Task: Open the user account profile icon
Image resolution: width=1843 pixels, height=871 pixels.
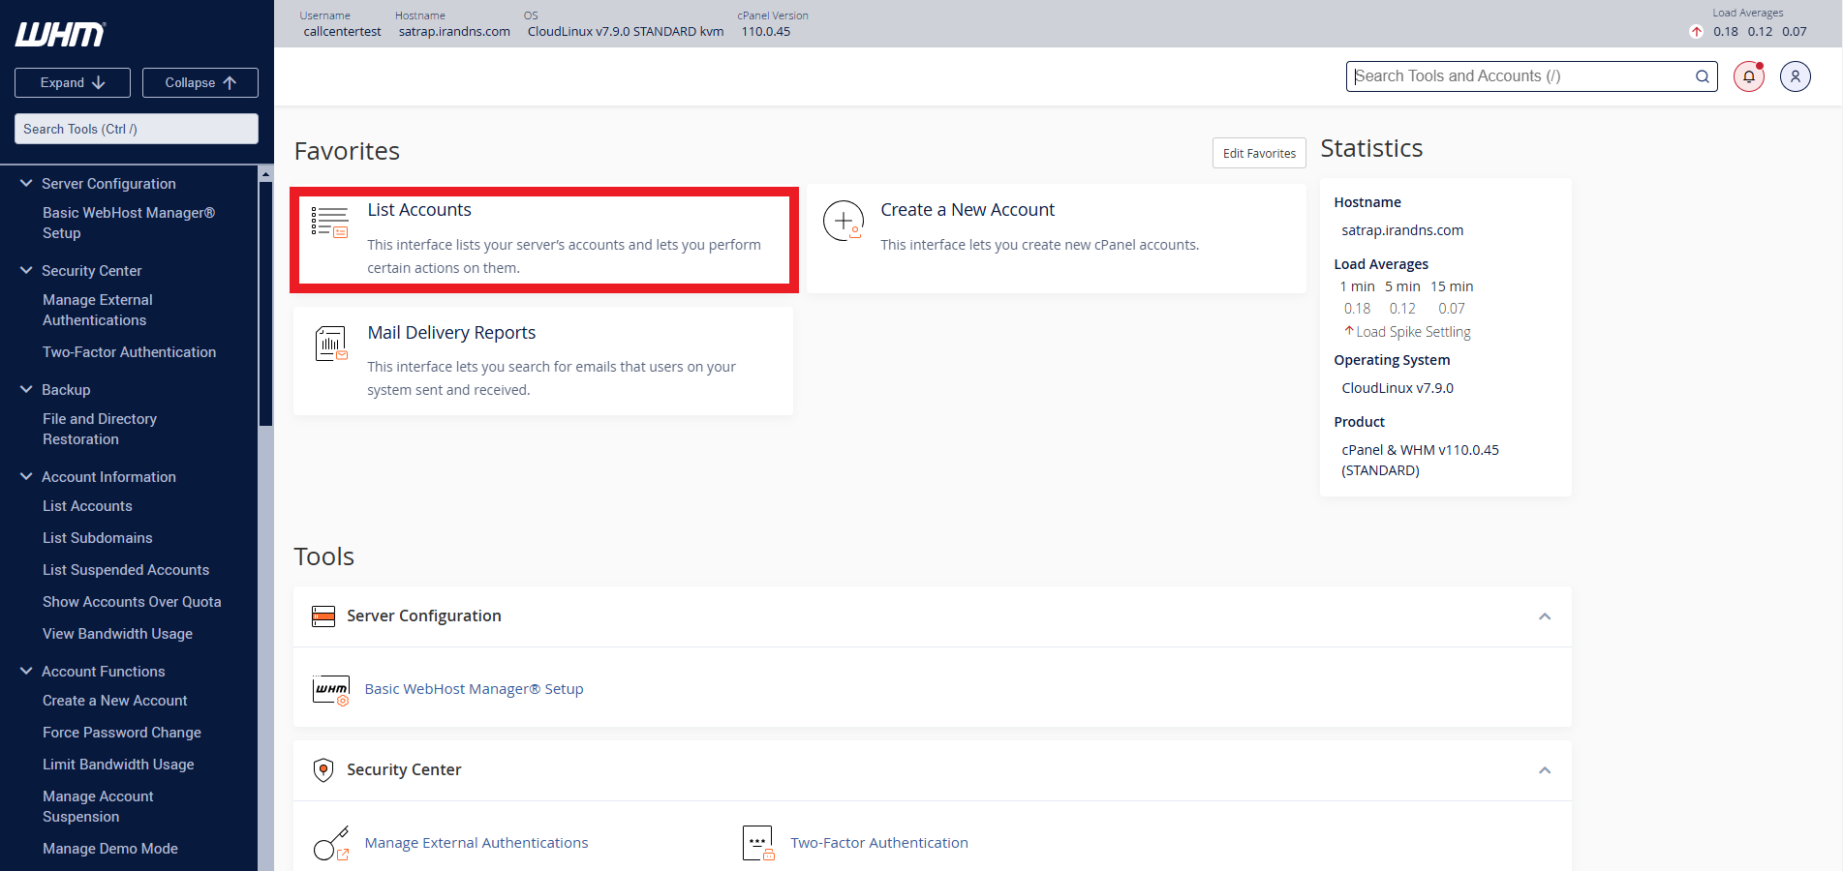Action: click(x=1795, y=76)
